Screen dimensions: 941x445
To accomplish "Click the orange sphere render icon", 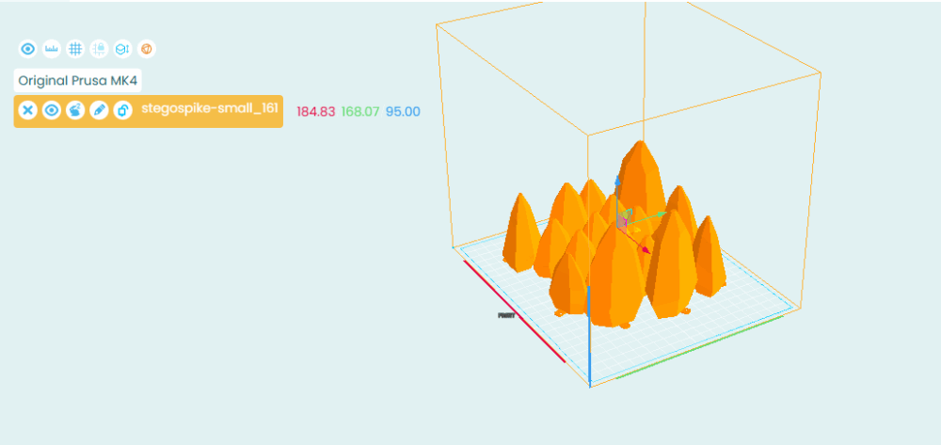I will (146, 48).
